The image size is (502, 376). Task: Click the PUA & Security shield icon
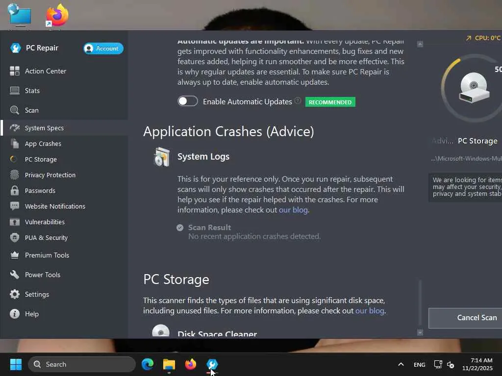click(x=14, y=237)
